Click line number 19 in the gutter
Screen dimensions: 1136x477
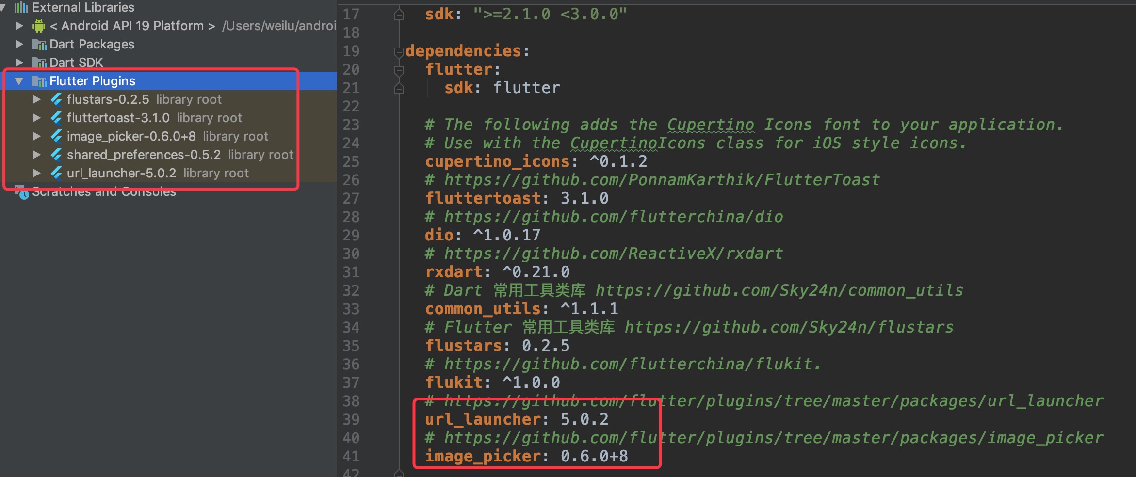(x=351, y=51)
